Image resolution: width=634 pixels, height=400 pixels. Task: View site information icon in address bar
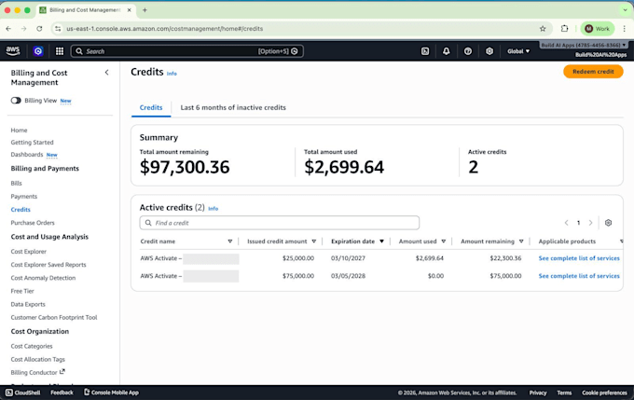(x=58, y=29)
